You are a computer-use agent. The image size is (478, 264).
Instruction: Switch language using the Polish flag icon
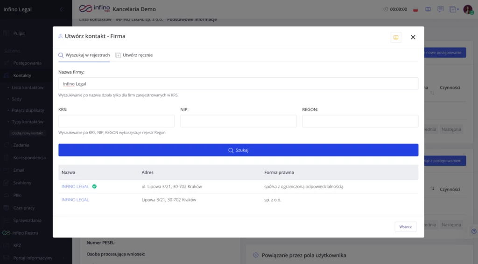tap(416, 9)
